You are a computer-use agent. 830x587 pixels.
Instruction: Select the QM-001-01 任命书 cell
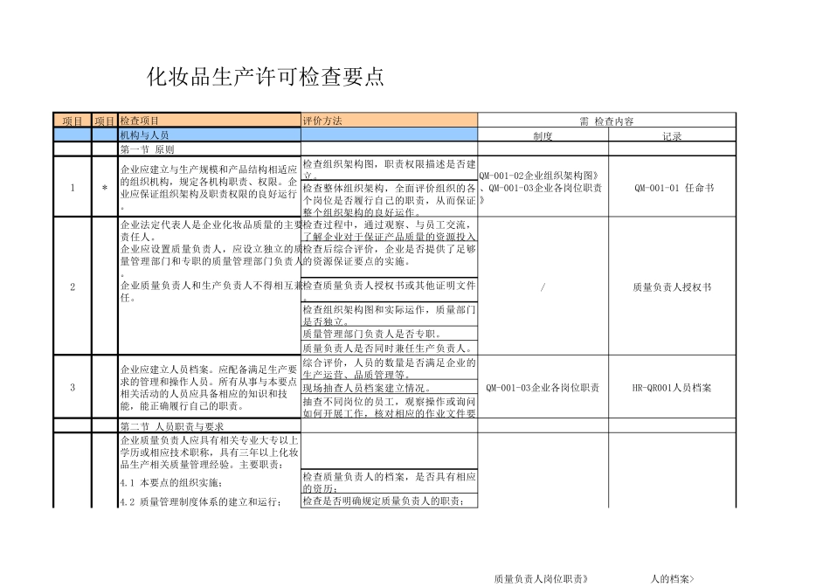tap(672, 187)
